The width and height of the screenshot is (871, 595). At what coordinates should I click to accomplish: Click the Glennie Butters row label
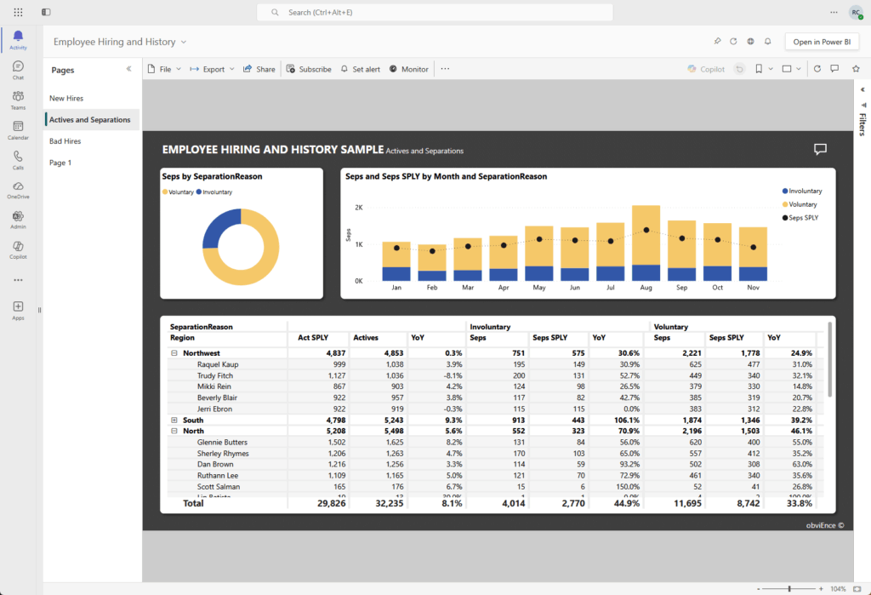(x=222, y=442)
